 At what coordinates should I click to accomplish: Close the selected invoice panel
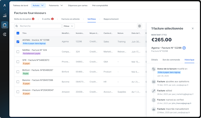pyautogui.click(x=193, y=28)
